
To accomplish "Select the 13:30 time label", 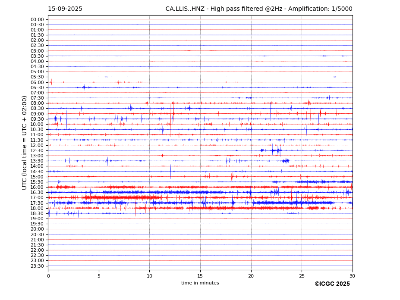I will click(37, 161).
